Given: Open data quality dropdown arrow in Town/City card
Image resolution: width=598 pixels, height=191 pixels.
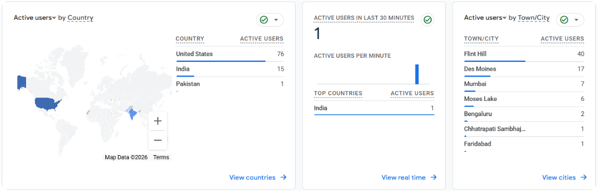Looking at the screenshot, I should pyautogui.click(x=576, y=20).
